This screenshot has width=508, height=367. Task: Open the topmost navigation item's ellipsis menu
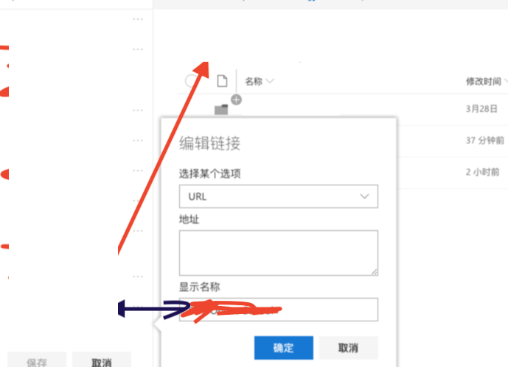pos(138,19)
